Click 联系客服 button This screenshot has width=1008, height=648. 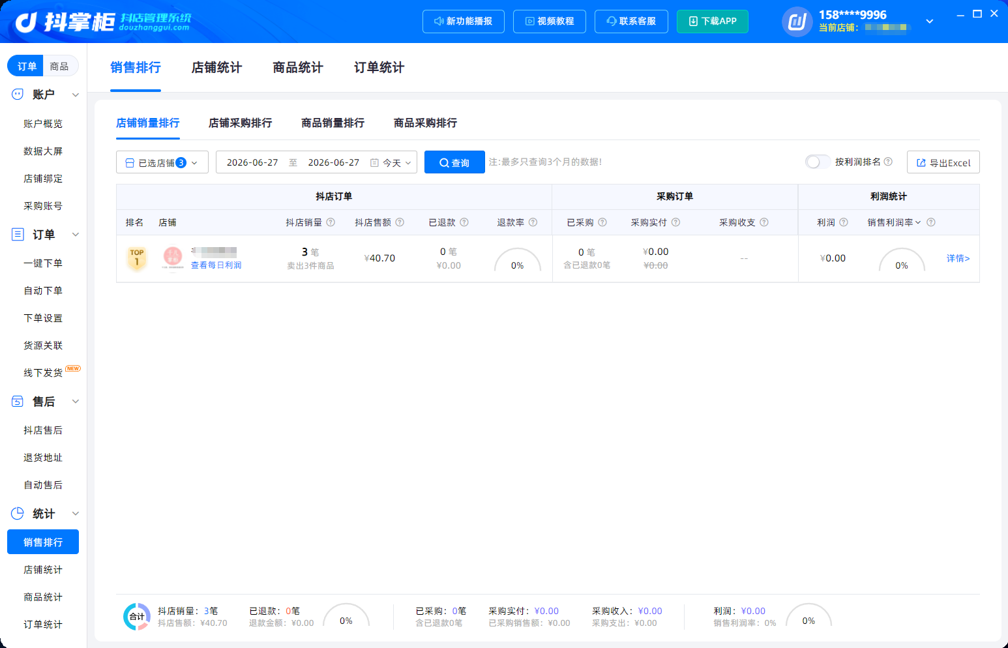[x=631, y=22]
